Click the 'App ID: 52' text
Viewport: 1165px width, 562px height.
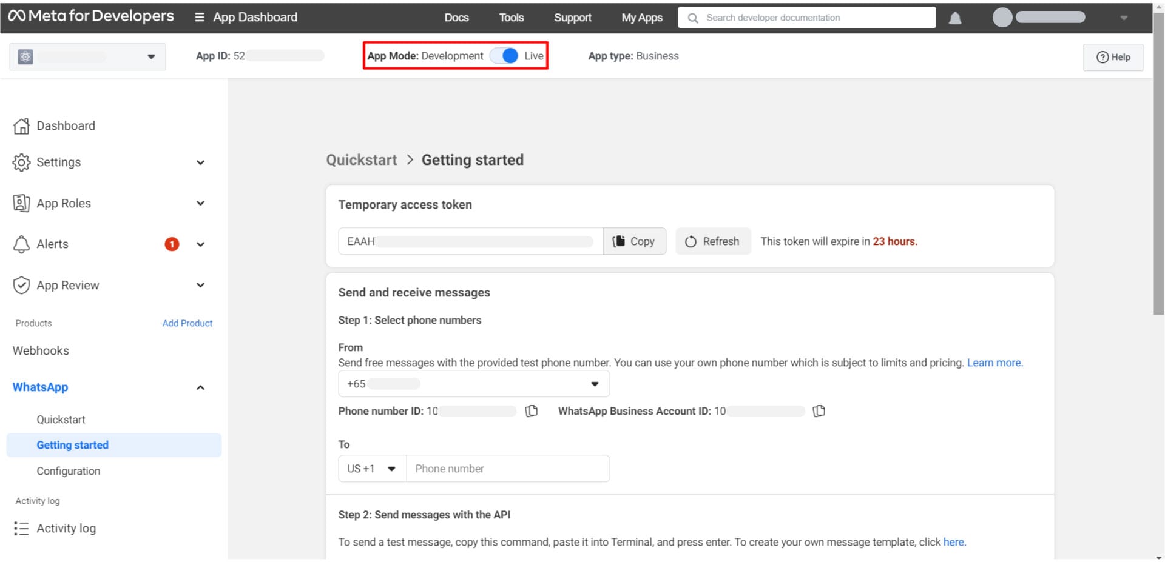tap(220, 56)
